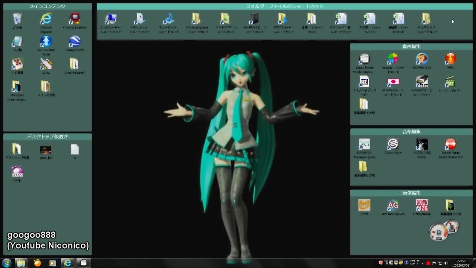Open the Recycle Bin icon
This screenshot has height=268, width=476.
(17, 19)
